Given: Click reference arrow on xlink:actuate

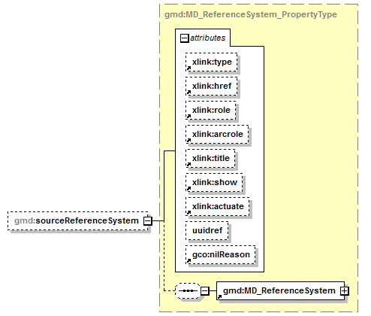Looking at the screenshot, I should pyautogui.click(x=189, y=213).
